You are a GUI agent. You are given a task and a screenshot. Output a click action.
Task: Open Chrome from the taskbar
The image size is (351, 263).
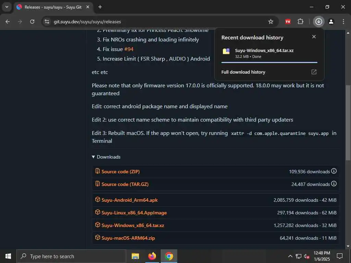pos(169,256)
